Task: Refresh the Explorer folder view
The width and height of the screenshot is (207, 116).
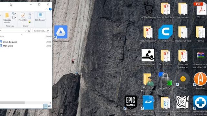Action: pos(29,31)
